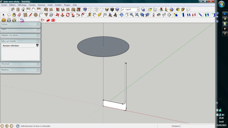Image resolution: width=228 pixels, height=128 pixels.
Task: Activate the Position Camera tool
Action: tap(154, 15)
